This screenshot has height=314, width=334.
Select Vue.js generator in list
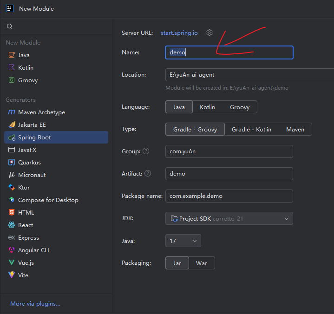click(56, 262)
